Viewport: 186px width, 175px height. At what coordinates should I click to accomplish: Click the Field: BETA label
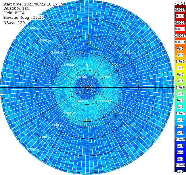14,13
